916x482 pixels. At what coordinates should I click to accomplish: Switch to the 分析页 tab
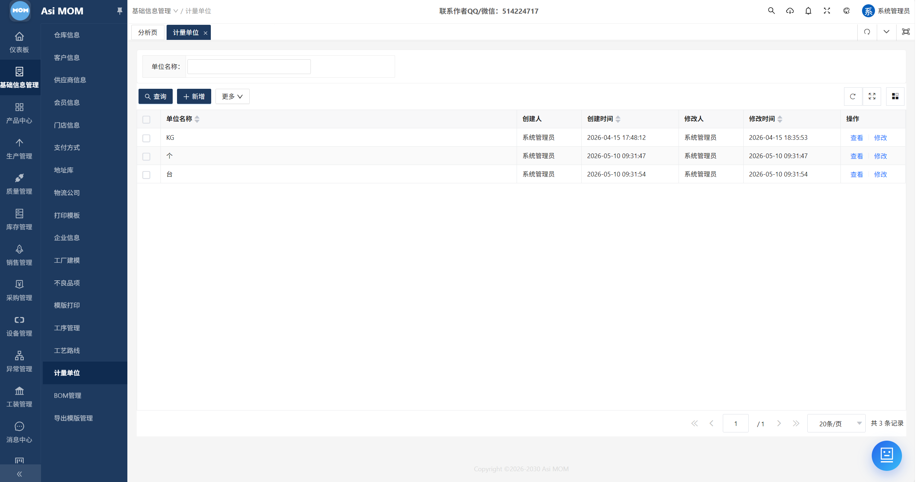(x=148, y=32)
